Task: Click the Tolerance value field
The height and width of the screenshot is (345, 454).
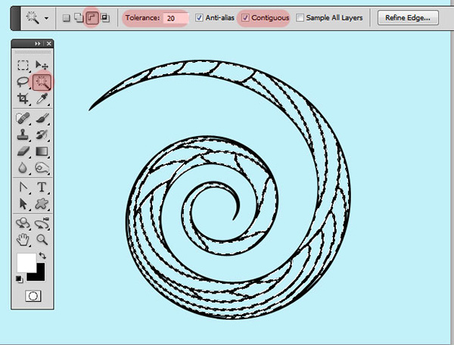Action: point(176,18)
